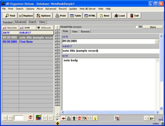Click the yellow lightbulb icon
Viewport: 165px width, 126px height.
tap(95, 118)
